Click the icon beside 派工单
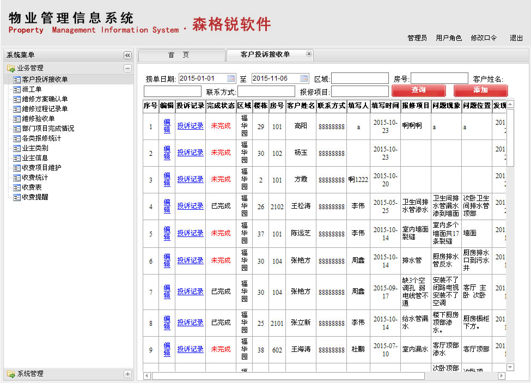531x383 pixels. [16, 89]
